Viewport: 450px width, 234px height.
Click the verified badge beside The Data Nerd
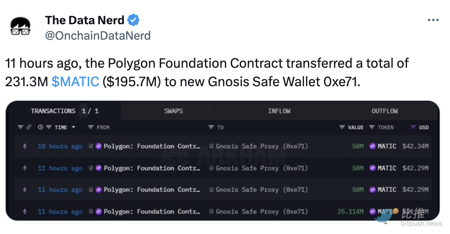coord(133,20)
